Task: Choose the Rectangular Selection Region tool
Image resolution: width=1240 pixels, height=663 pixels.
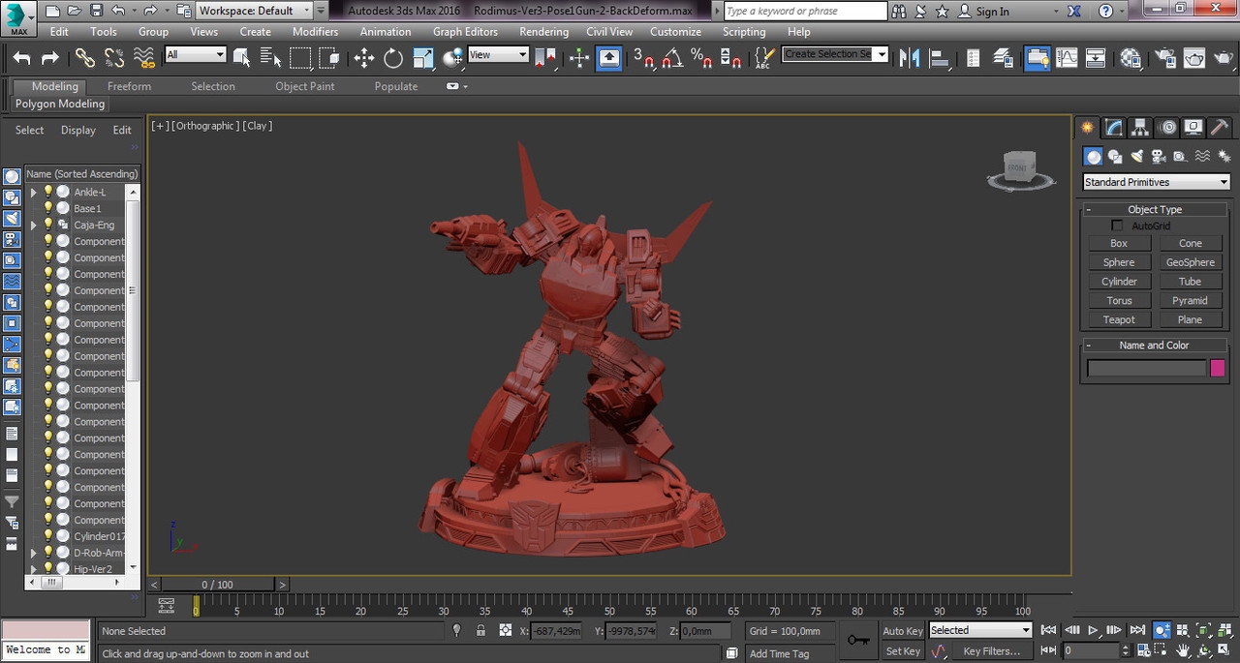Action: click(x=300, y=58)
